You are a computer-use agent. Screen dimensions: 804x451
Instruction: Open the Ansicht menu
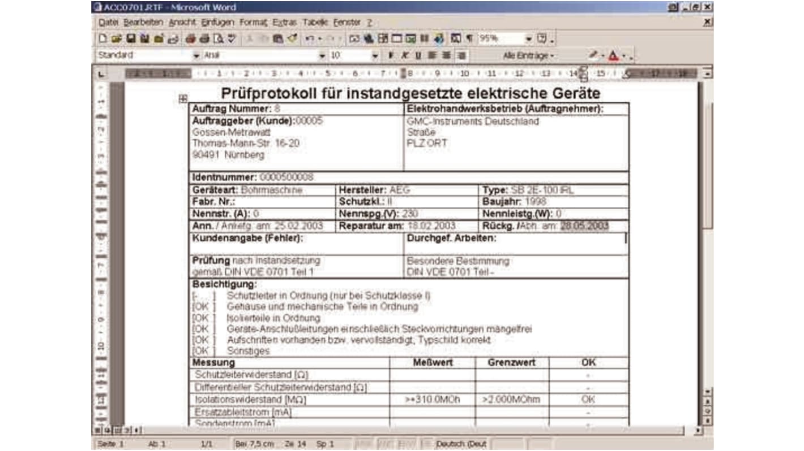[x=182, y=23]
